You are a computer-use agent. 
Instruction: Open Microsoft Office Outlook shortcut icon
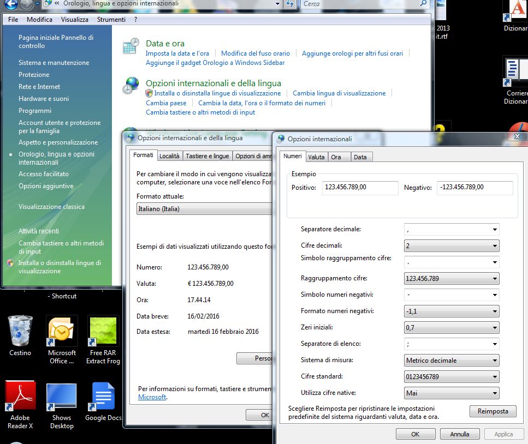(x=62, y=331)
